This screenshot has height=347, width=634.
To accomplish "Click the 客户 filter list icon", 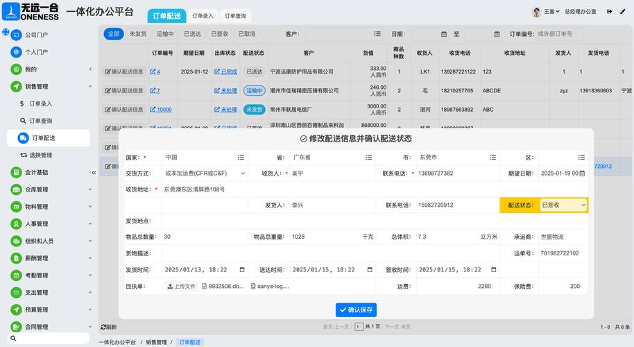I will (x=377, y=34).
